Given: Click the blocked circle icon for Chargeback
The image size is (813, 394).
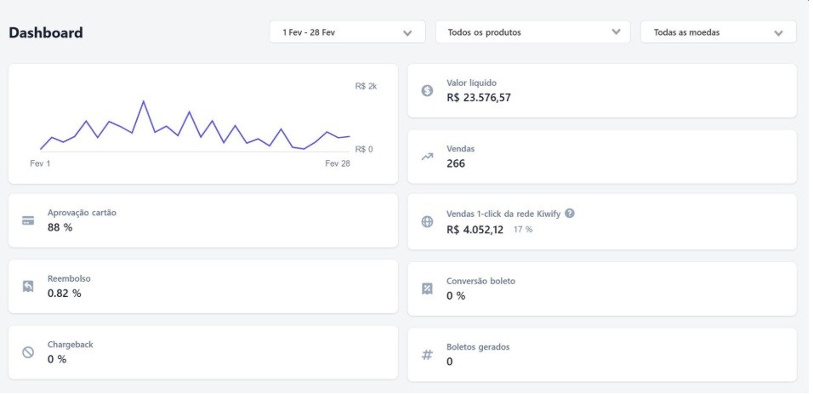Looking at the screenshot, I should (x=28, y=352).
